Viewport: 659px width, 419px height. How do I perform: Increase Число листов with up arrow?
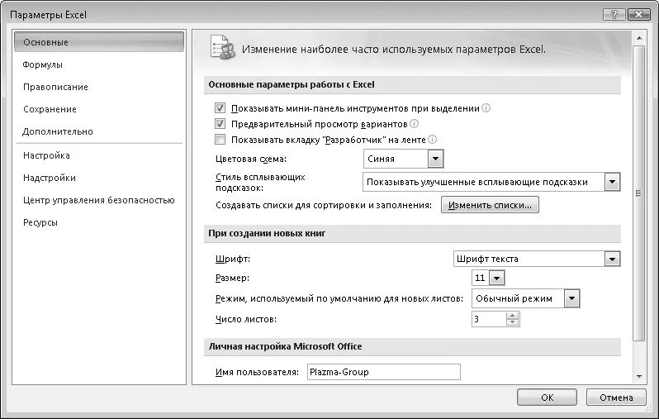pos(512,316)
